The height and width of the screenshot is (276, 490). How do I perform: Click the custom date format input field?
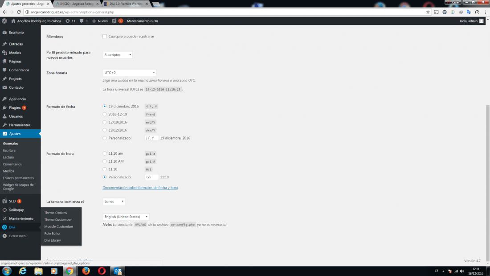pyautogui.click(x=151, y=138)
